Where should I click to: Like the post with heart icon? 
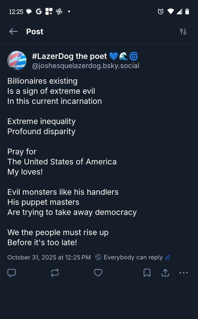(98, 273)
